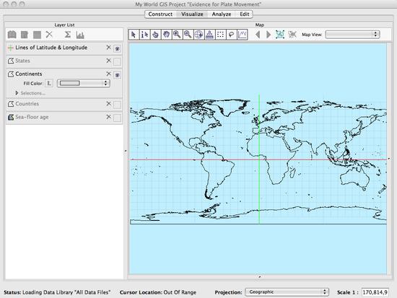This screenshot has width=397, height=298.
Task: Show the Countries layer
Action: tap(117, 105)
